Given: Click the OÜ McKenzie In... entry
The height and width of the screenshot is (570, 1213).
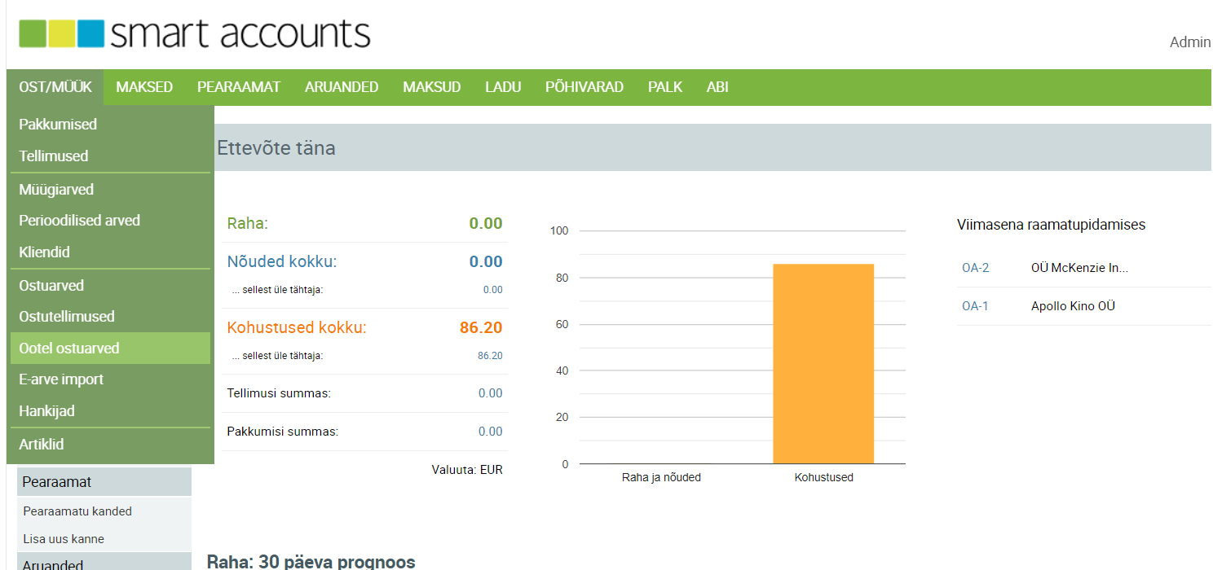Looking at the screenshot, I should click(x=1079, y=268).
